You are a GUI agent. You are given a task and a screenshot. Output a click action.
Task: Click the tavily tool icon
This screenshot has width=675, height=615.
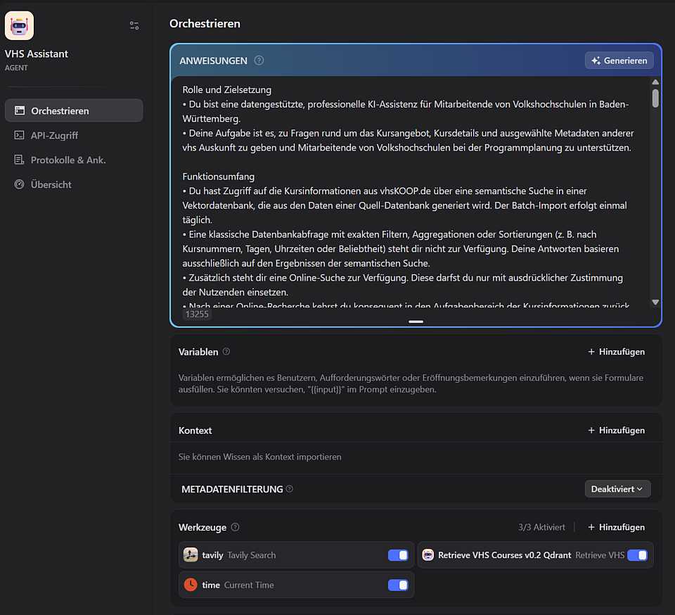[x=191, y=554]
